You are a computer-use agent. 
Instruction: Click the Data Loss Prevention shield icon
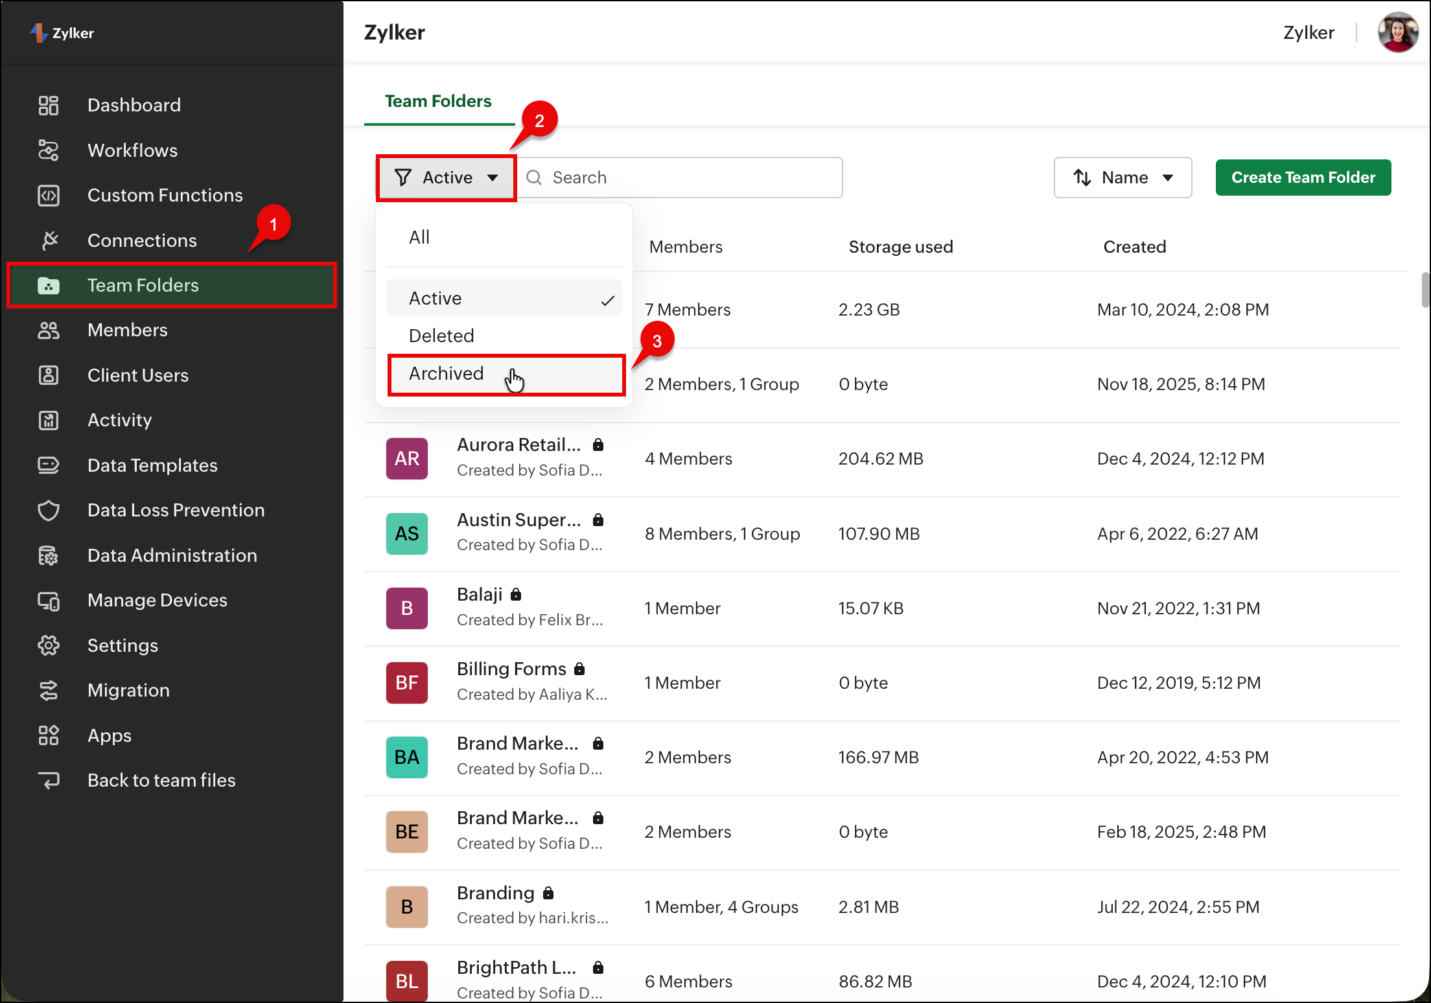[49, 511]
